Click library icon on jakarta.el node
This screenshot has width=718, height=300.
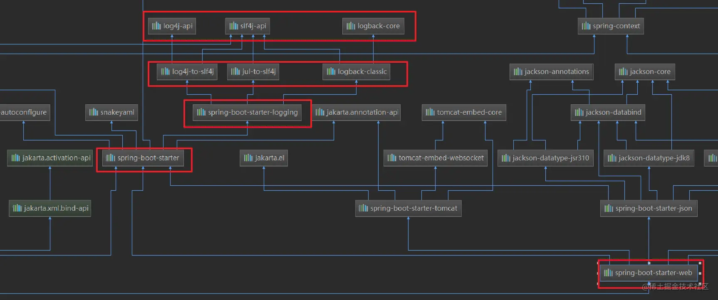click(248, 158)
